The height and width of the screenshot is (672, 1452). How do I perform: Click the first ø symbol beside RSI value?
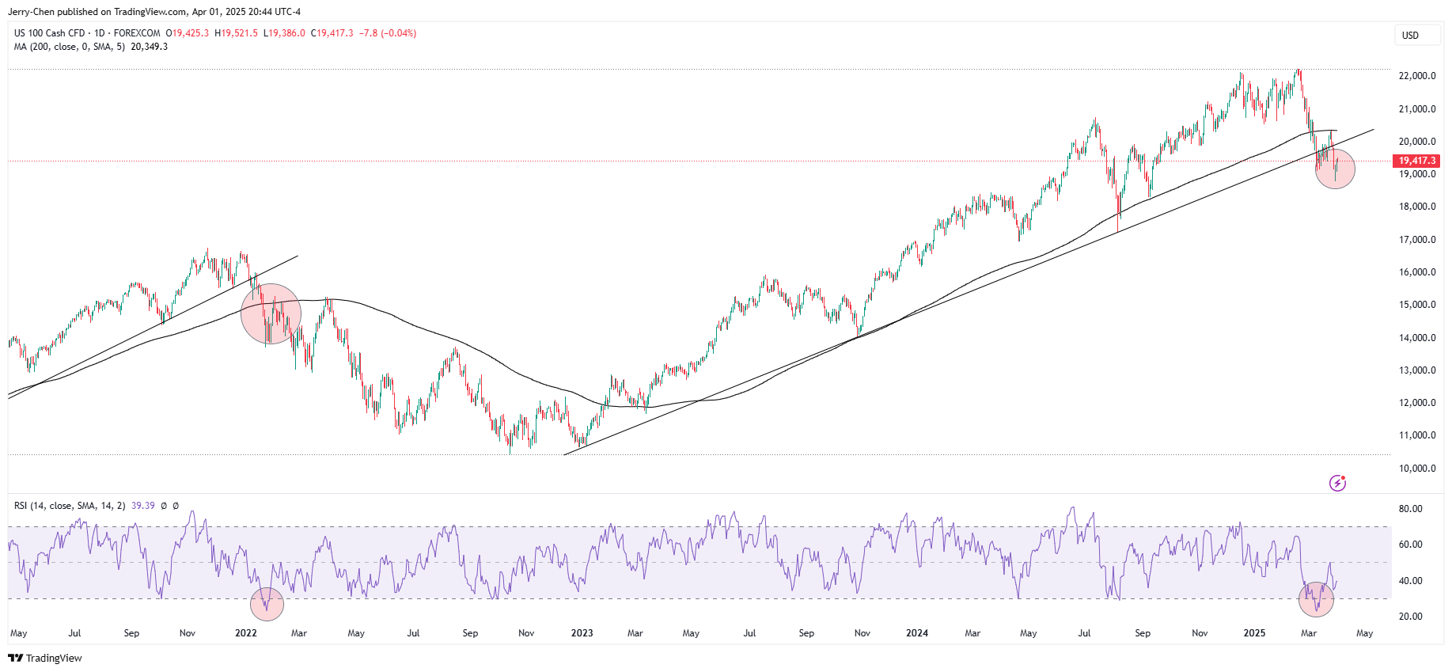click(164, 506)
